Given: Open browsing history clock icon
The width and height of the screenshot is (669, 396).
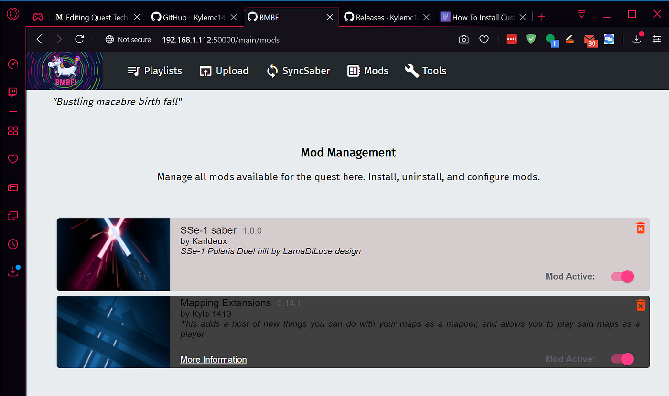Looking at the screenshot, I should tap(13, 244).
